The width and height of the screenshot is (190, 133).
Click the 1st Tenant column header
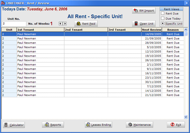pyautogui.click(x=41, y=30)
